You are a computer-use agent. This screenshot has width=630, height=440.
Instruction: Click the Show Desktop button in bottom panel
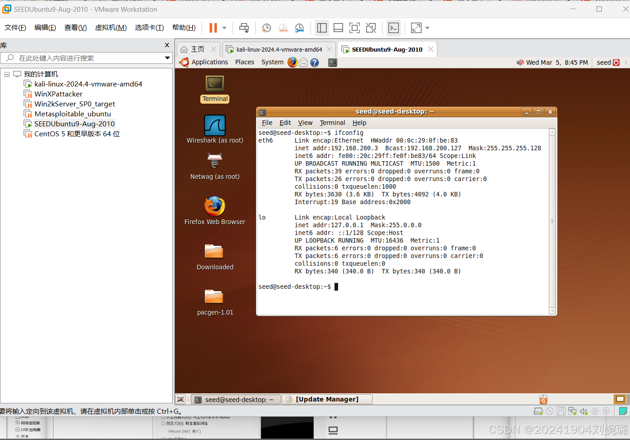point(180,399)
